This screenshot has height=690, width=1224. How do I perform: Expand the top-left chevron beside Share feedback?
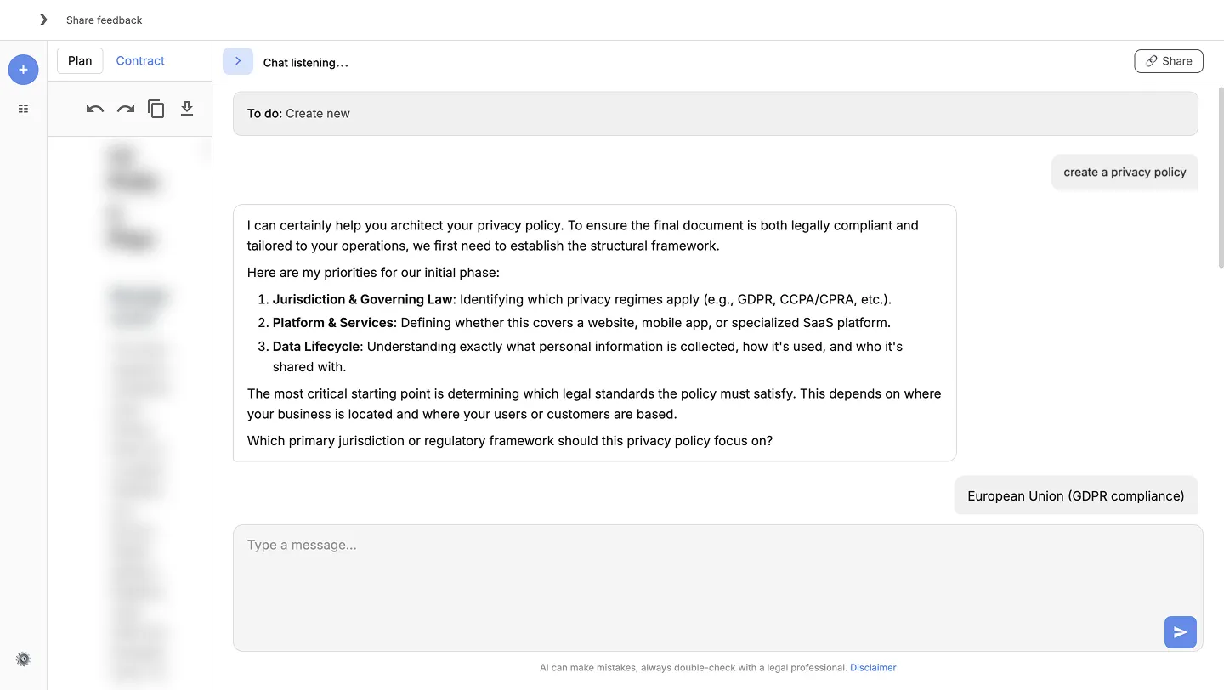[43, 20]
